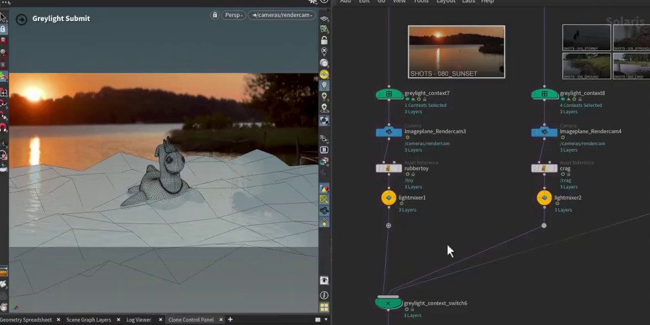Select the crag asset reference node

coord(544,169)
